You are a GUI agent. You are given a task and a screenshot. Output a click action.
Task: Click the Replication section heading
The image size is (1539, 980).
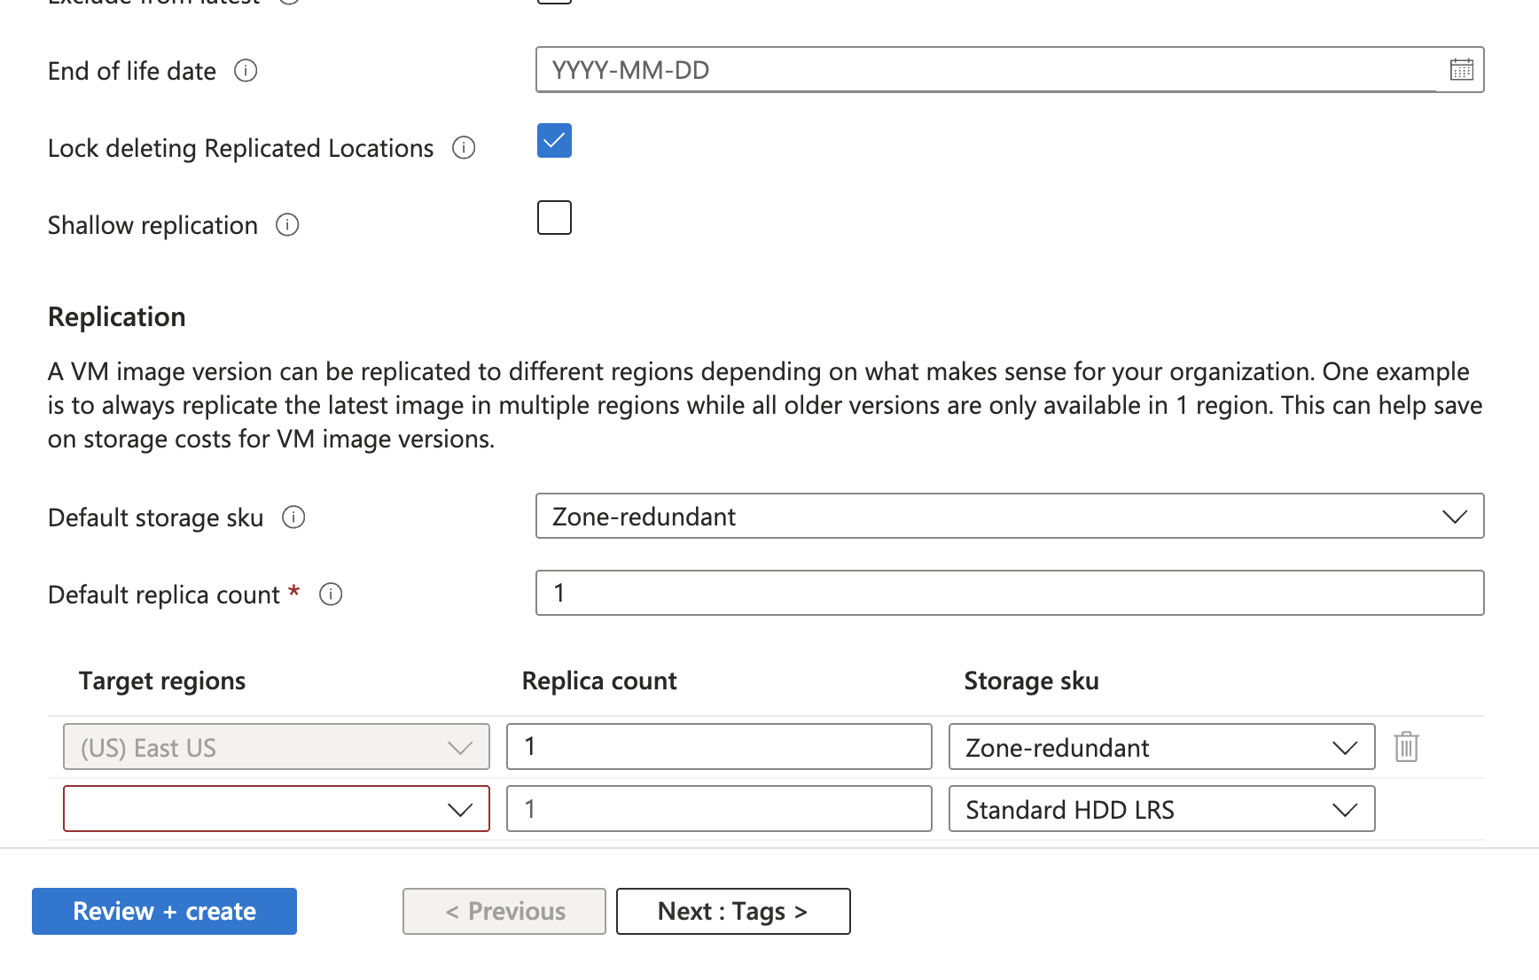117,317
